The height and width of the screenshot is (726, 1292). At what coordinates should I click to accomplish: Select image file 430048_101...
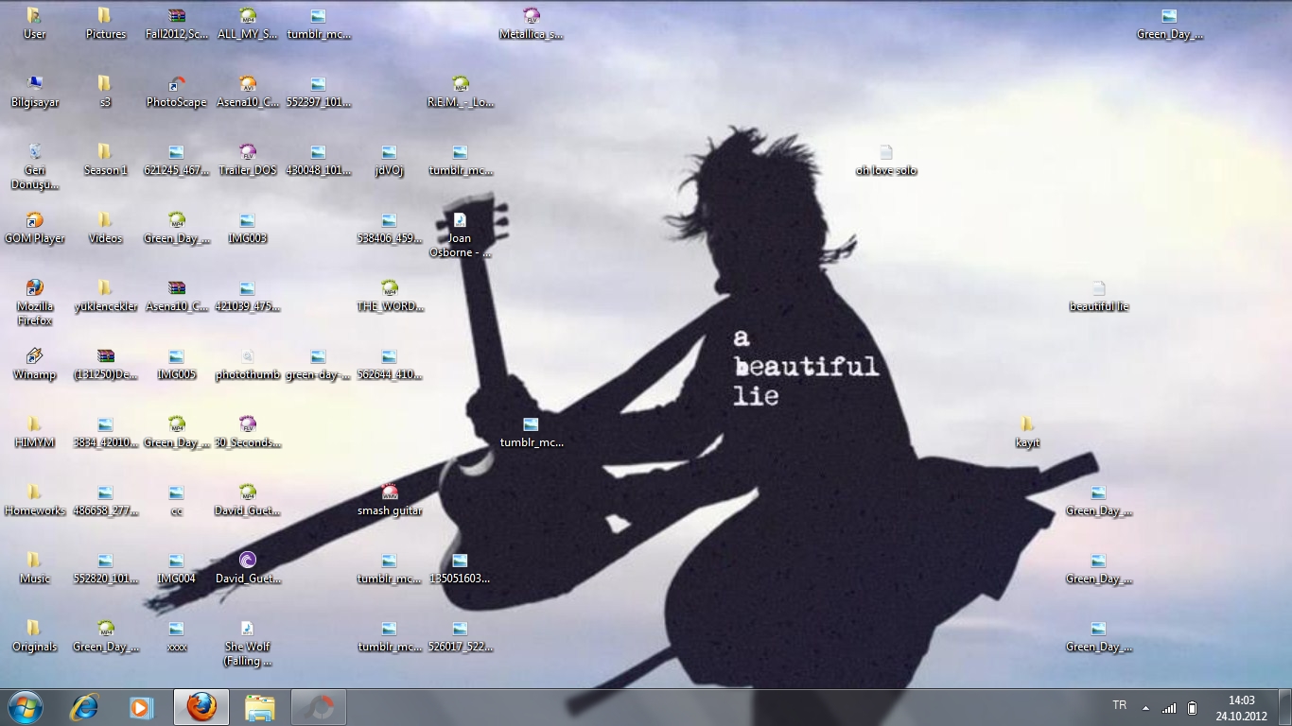pos(318,160)
